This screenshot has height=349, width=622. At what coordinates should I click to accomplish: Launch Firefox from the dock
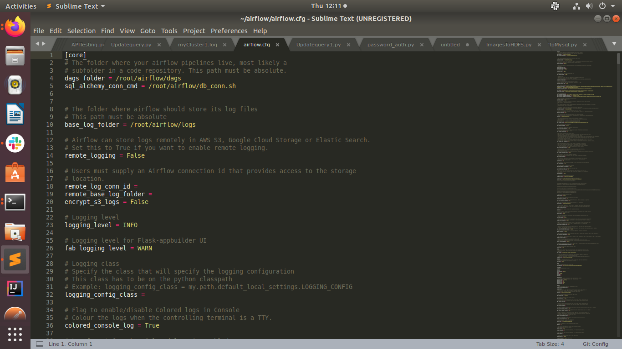pyautogui.click(x=15, y=26)
